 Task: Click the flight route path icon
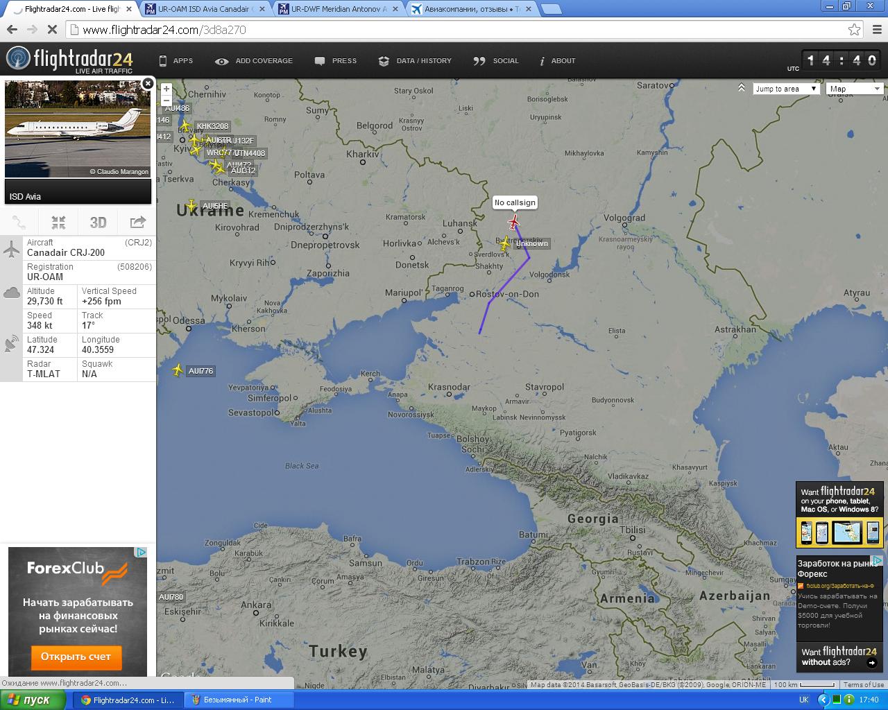pos(19,223)
